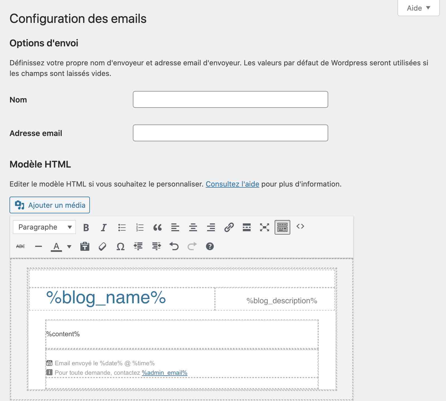Toggle bold formatting in the editor

pos(86,228)
